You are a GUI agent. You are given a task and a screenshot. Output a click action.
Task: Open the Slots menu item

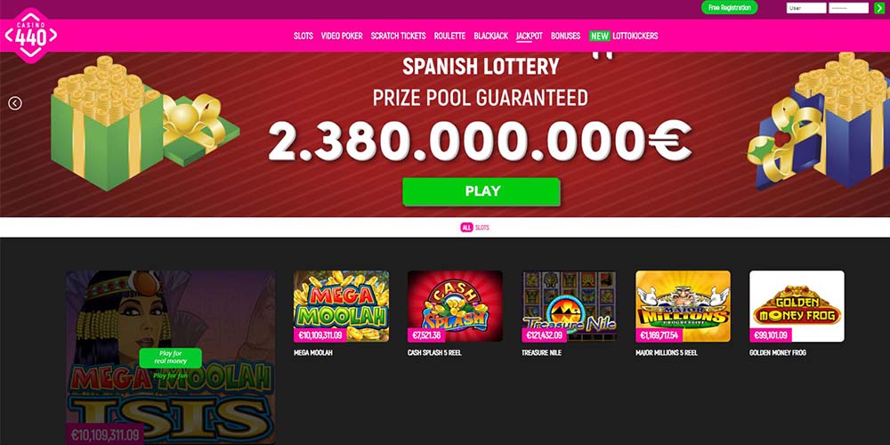(303, 36)
